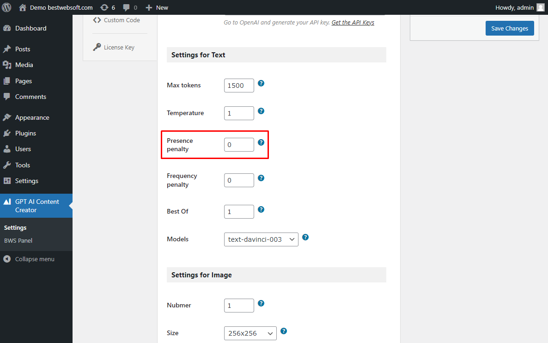Screen dimensions: 548x343
Task: Open the GPT AI Content Creator menu
Action: (x=36, y=206)
